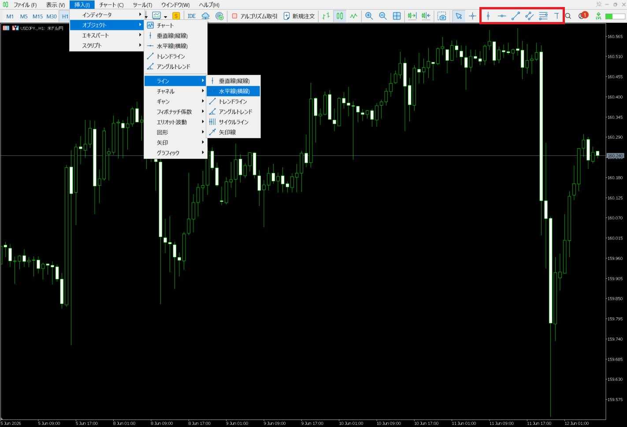Open the search magnifier icon
The height and width of the screenshot is (427, 627).
568,16
